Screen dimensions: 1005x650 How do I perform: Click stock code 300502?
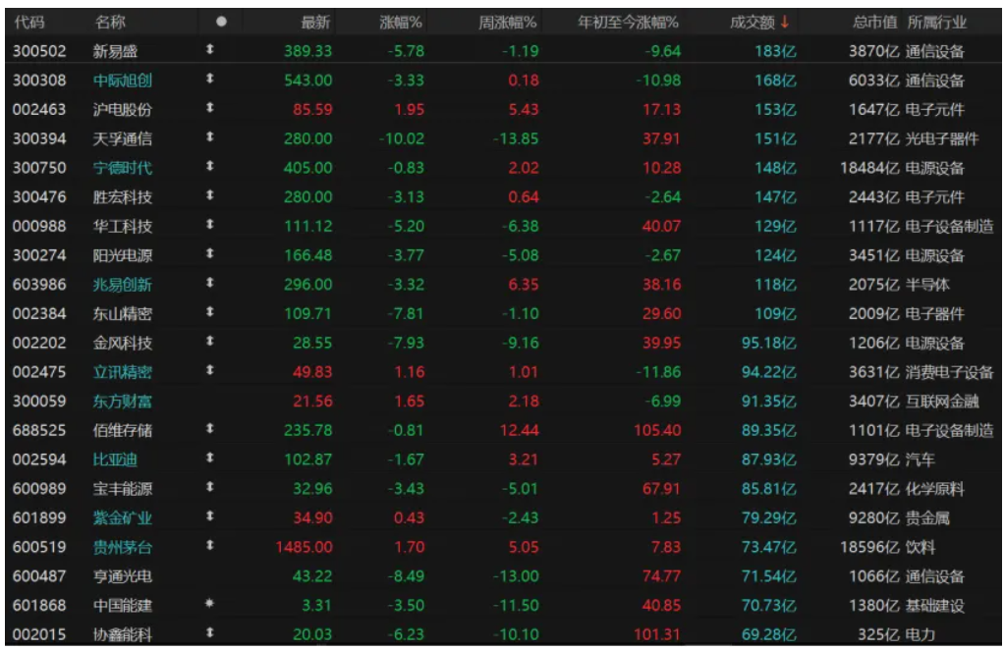[x=40, y=51]
